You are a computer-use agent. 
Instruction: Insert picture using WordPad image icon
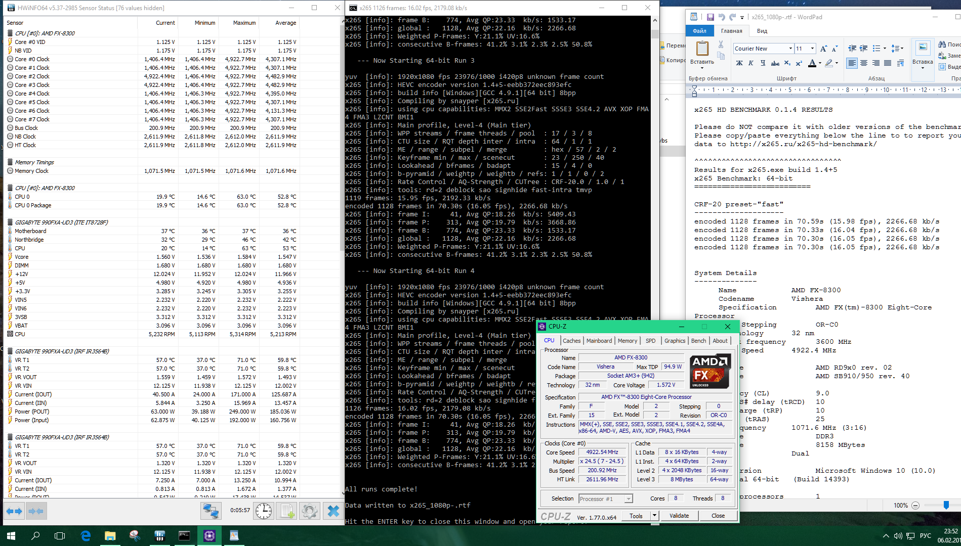[x=923, y=48]
